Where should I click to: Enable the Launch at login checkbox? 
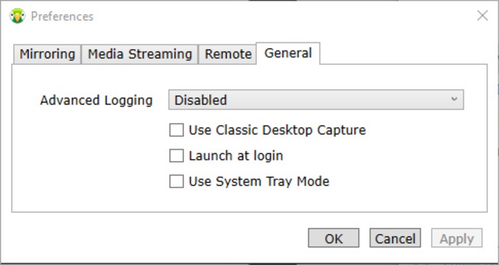point(176,156)
